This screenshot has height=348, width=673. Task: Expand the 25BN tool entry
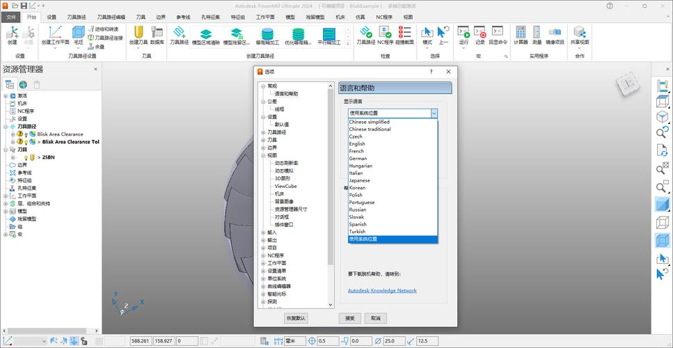coord(13,157)
